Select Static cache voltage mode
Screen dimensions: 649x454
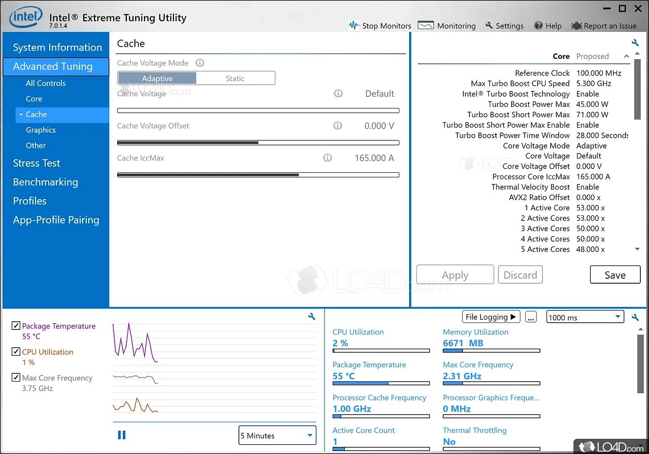235,78
